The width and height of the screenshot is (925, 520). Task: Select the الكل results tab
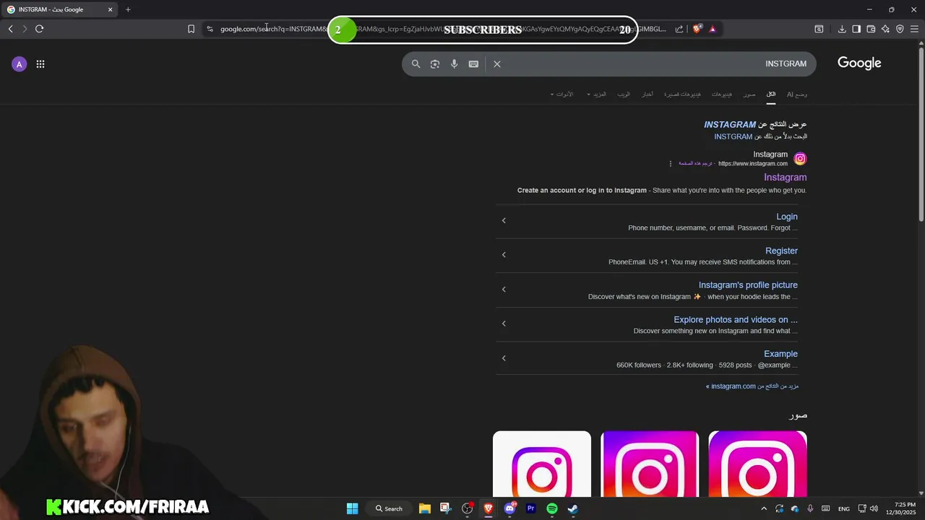pos(771,94)
